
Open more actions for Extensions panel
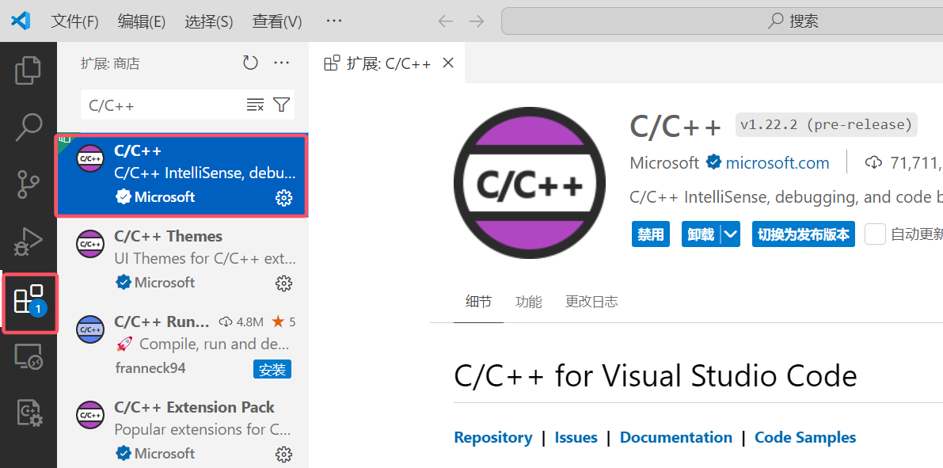pyautogui.click(x=281, y=63)
